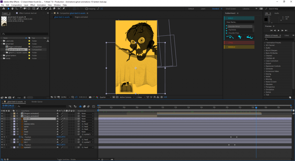This screenshot has height=161, width=295.
Task: Take a snapshot with camera icon
Action: tap(90, 97)
